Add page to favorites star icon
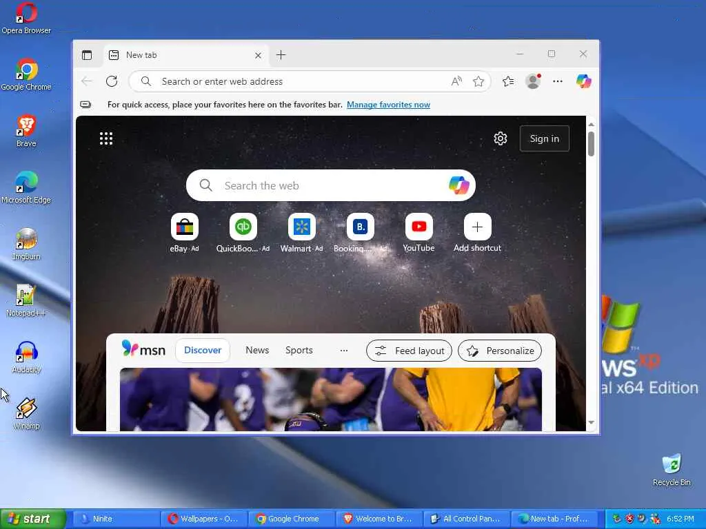The width and height of the screenshot is (706, 529). click(478, 81)
